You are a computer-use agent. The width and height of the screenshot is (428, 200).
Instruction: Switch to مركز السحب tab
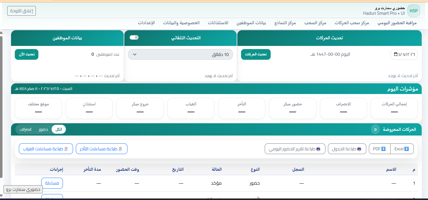(x=315, y=23)
